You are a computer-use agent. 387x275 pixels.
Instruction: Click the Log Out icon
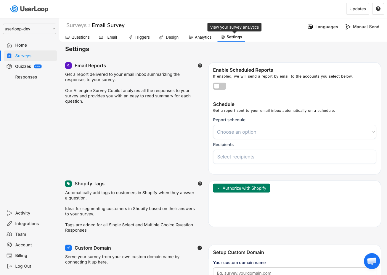[x=9, y=266]
